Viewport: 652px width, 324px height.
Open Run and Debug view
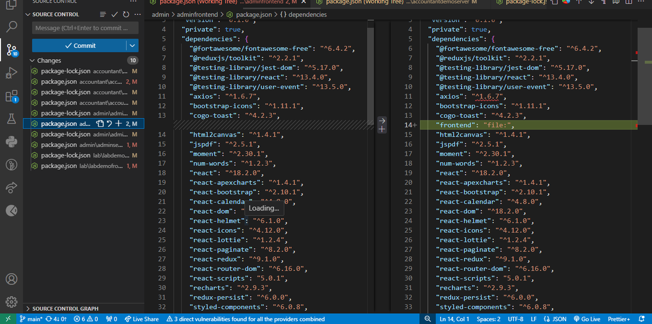[12, 73]
